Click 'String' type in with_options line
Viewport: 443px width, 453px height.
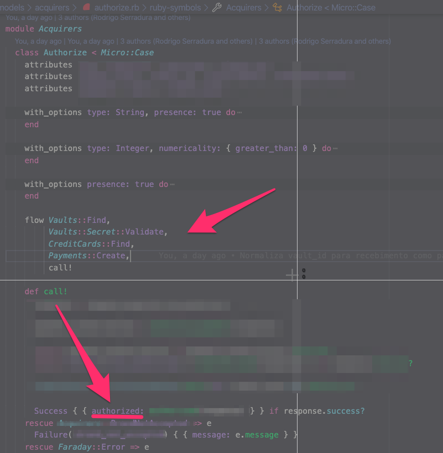(x=129, y=112)
